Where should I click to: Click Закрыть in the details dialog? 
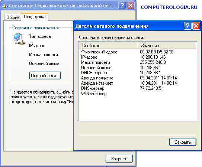pyautogui.click(x=183, y=142)
